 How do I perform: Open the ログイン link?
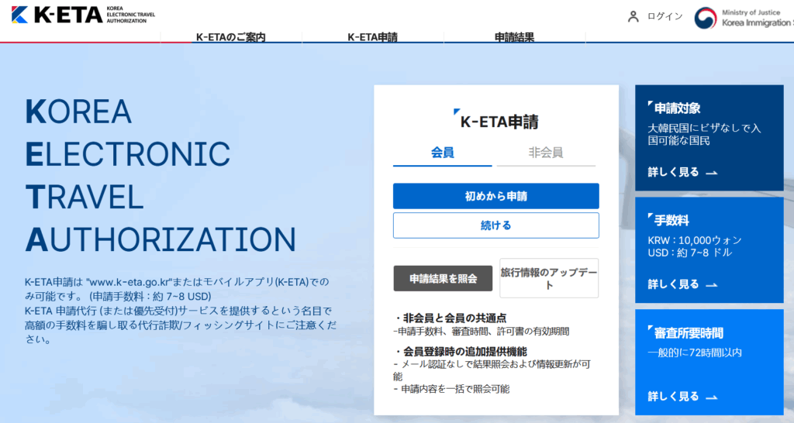(x=665, y=17)
